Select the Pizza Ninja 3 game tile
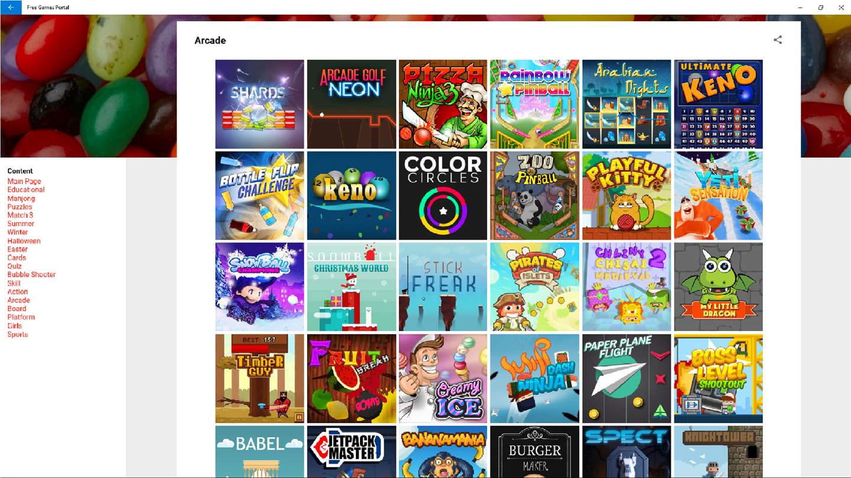 (443, 104)
